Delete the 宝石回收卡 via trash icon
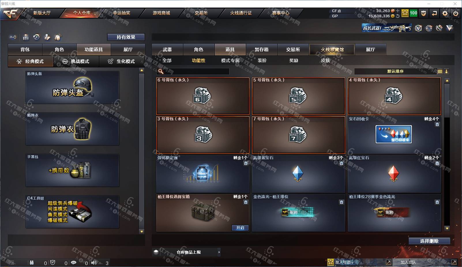Viewport: 462px width, 267px height. click(x=437, y=124)
